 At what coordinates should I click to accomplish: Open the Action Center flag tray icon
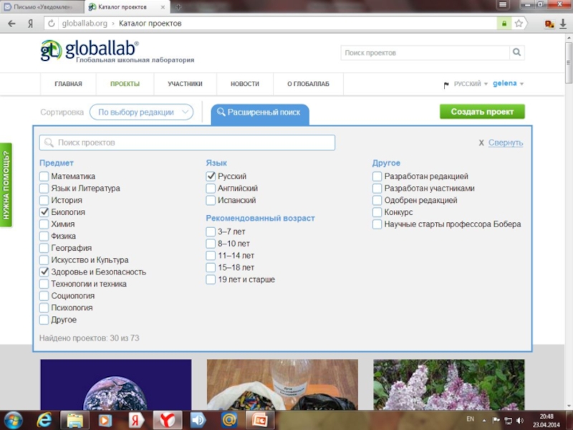pos(496,421)
